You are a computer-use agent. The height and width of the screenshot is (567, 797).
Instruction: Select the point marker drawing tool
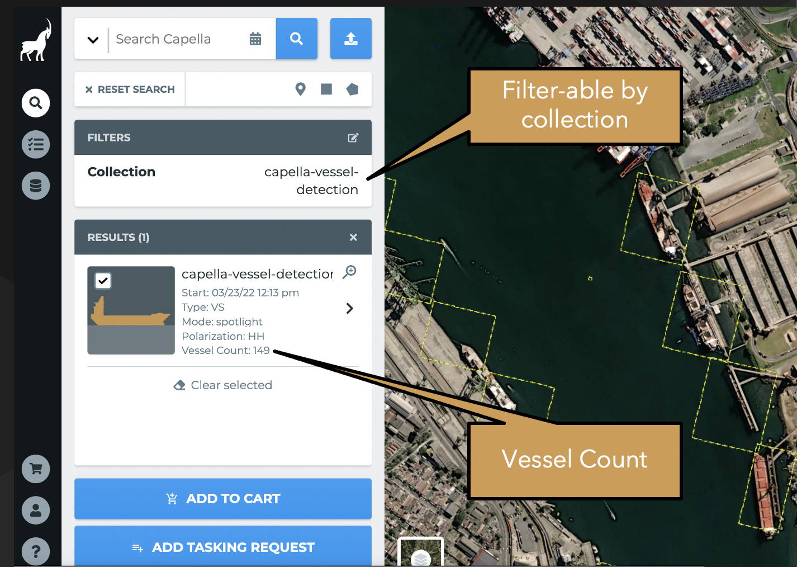click(x=301, y=89)
